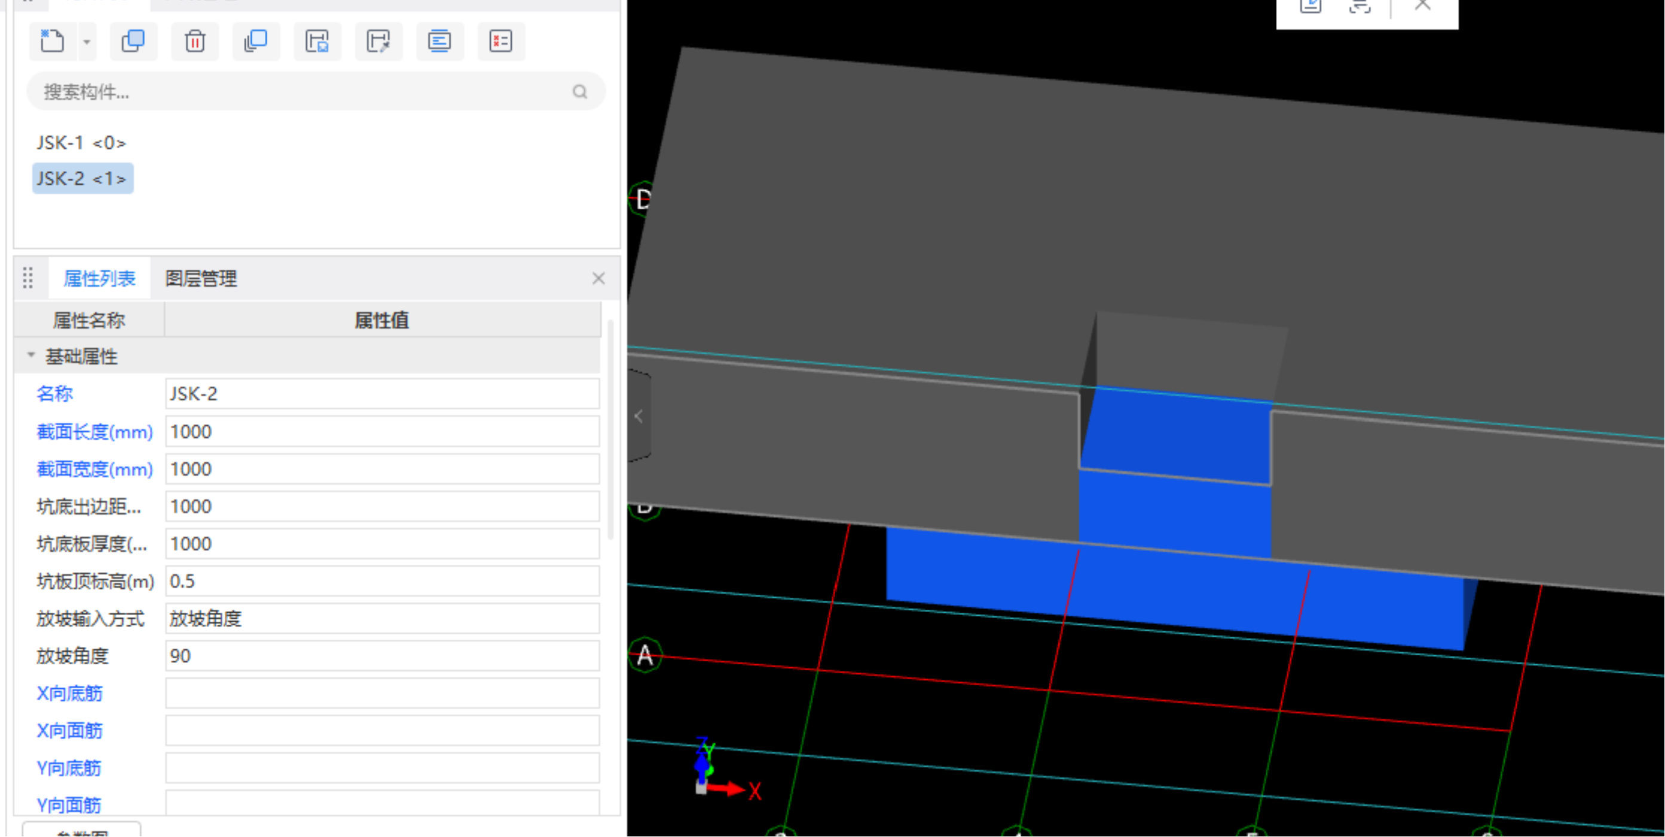This screenshot has width=1665, height=837.
Task: Grab the properties panel drag handle
Action: [x=28, y=278]
